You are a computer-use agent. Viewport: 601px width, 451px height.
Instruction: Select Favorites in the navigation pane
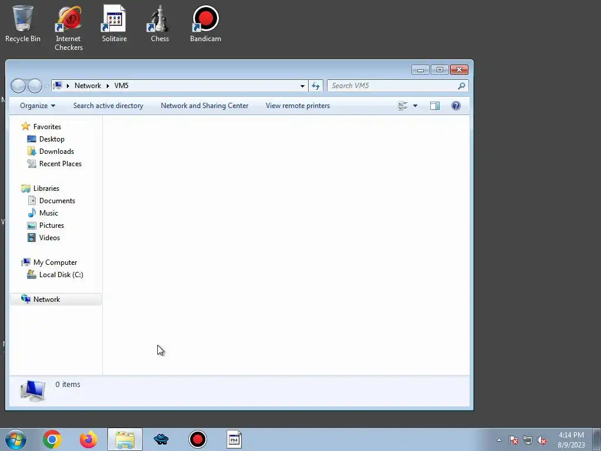click(47, 127)
